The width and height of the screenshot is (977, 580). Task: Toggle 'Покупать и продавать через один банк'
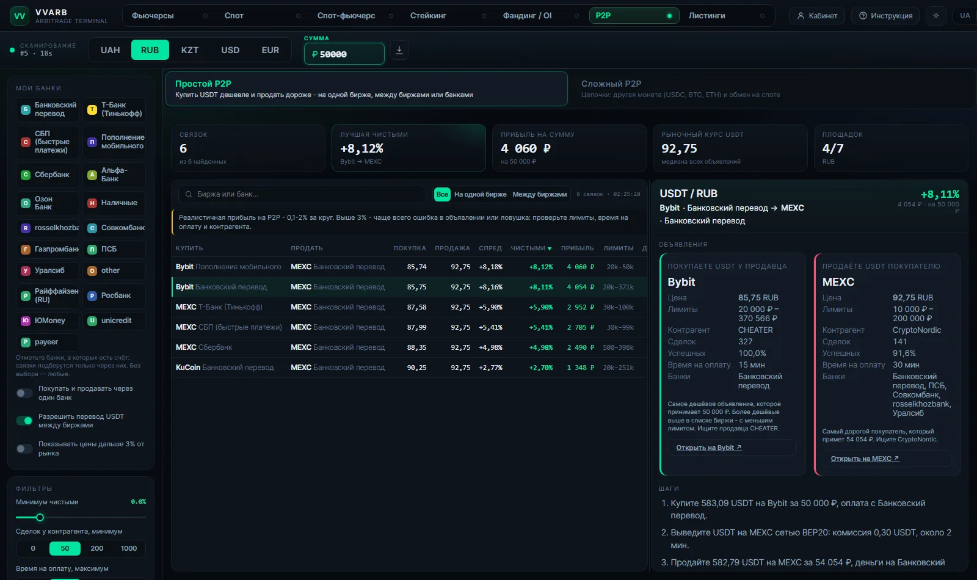[24, 393]
